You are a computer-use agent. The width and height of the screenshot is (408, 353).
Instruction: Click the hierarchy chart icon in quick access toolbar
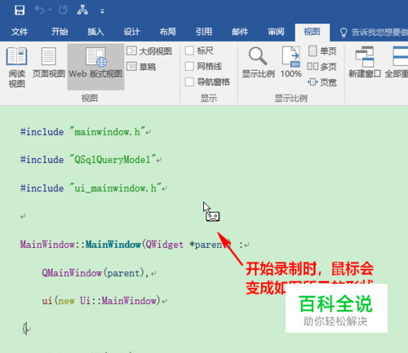point(82,11)
